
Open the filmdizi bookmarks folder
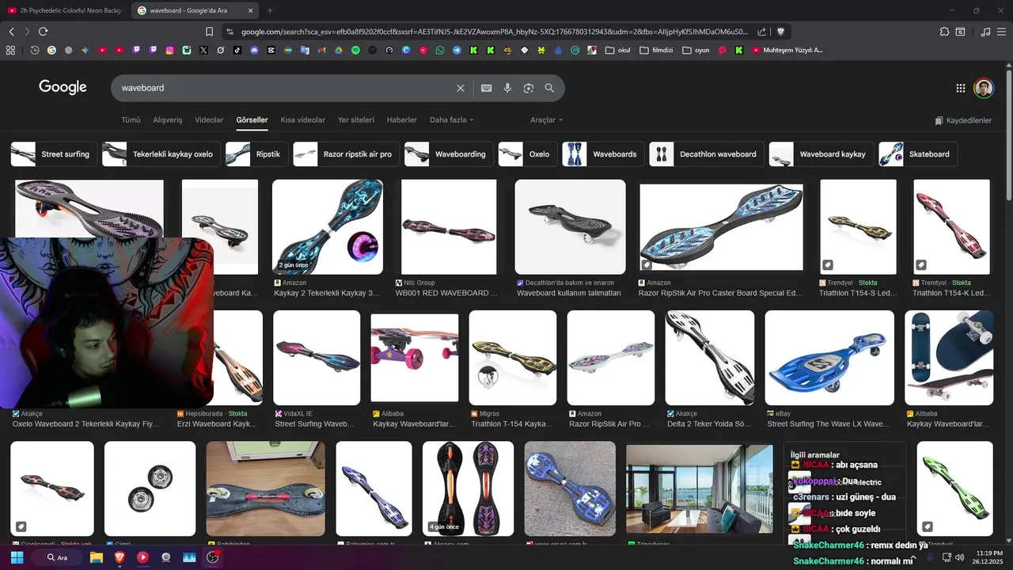click(x=656, y=50)
